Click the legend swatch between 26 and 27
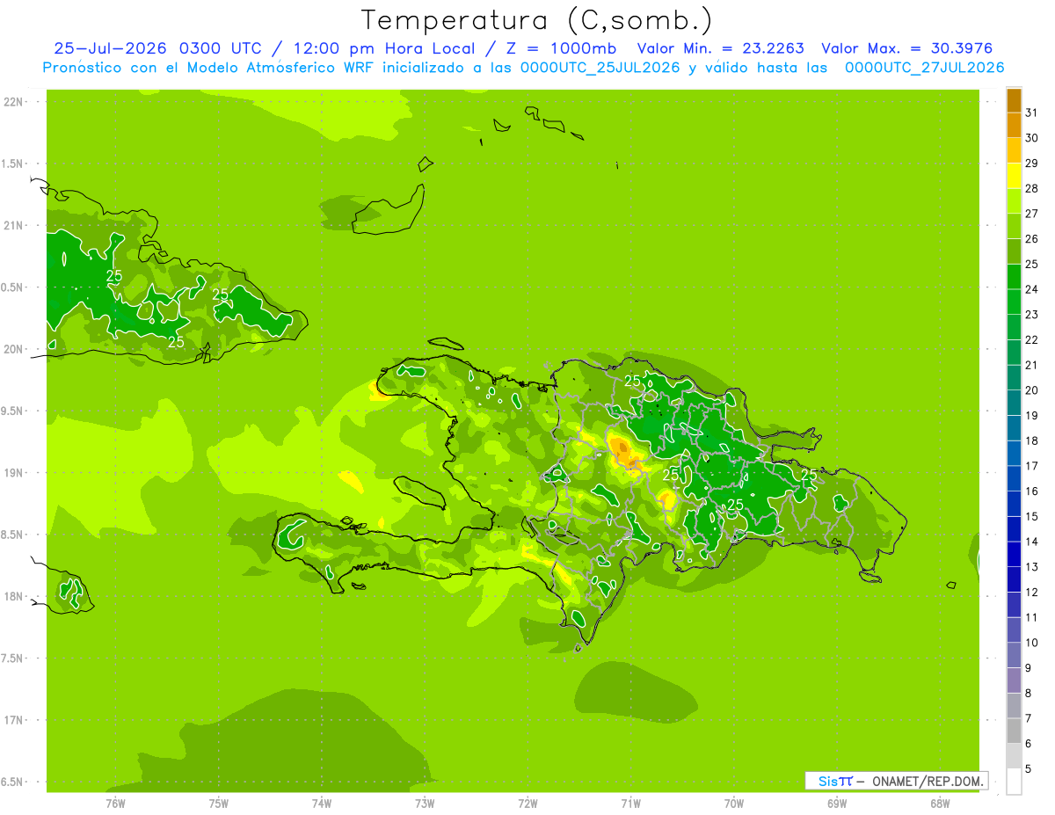This screenshot has width=1055, height=815. coord(1014,226)
